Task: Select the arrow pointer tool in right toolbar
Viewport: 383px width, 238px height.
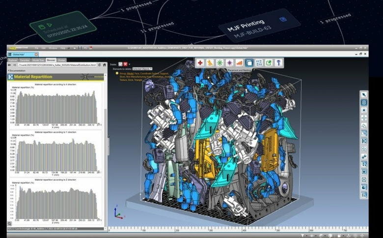Action: 364,95
